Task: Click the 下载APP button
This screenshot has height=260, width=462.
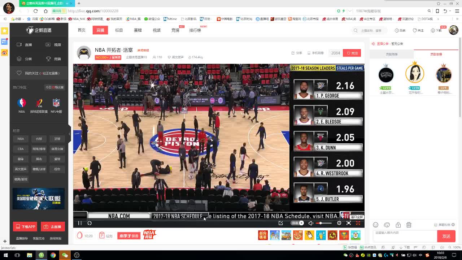Action: point(25,227)
